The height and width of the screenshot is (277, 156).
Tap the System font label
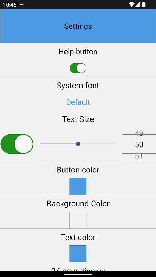coord(78,86)
